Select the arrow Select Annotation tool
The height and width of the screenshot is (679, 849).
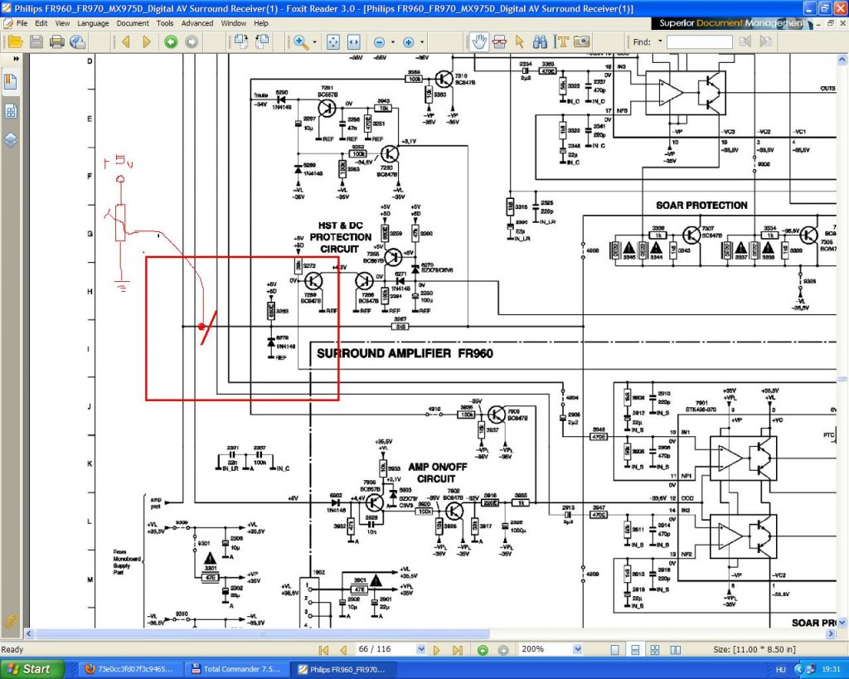(x=520, y=41)
